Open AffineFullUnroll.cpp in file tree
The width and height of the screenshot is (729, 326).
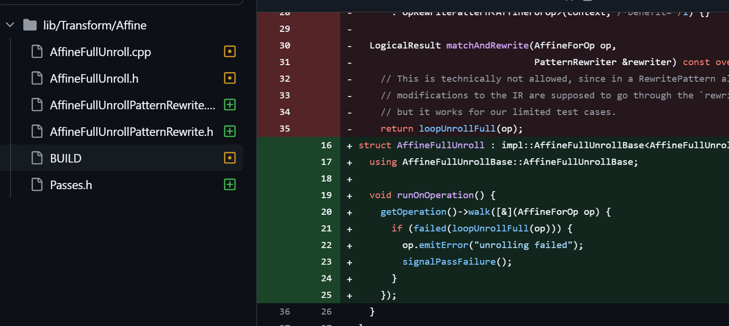[x=100, y=52]
